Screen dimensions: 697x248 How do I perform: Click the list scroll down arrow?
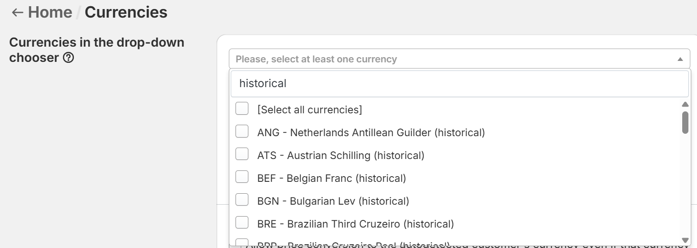685,240
